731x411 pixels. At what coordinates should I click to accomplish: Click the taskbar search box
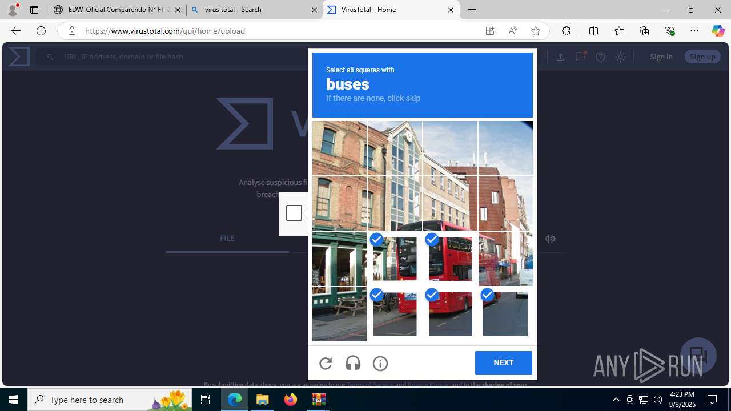(110, 400)
